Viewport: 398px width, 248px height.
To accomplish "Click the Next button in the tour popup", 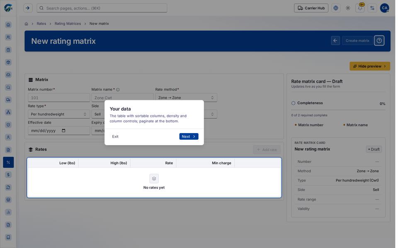I will tap(189, 136).
